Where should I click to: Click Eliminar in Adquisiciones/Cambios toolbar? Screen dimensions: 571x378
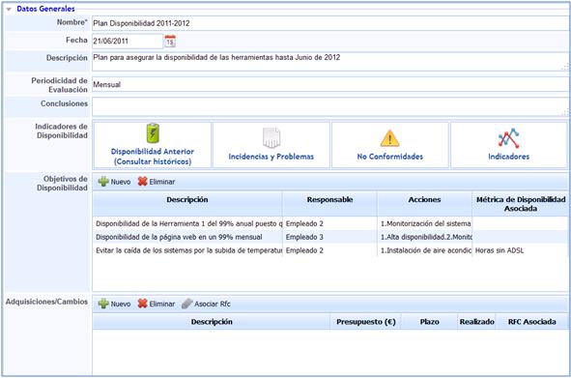[157, 304]
